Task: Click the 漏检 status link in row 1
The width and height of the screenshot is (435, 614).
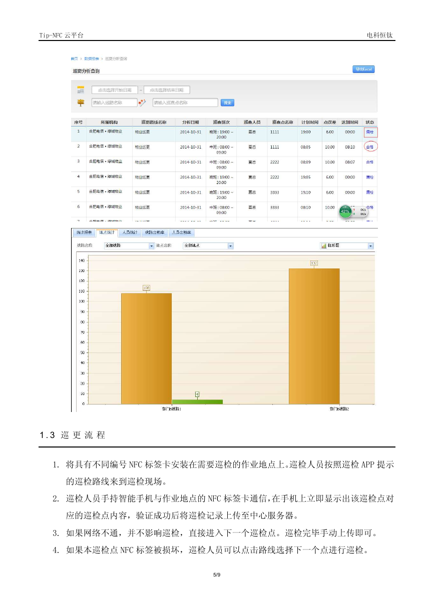Action: point(370,132)
